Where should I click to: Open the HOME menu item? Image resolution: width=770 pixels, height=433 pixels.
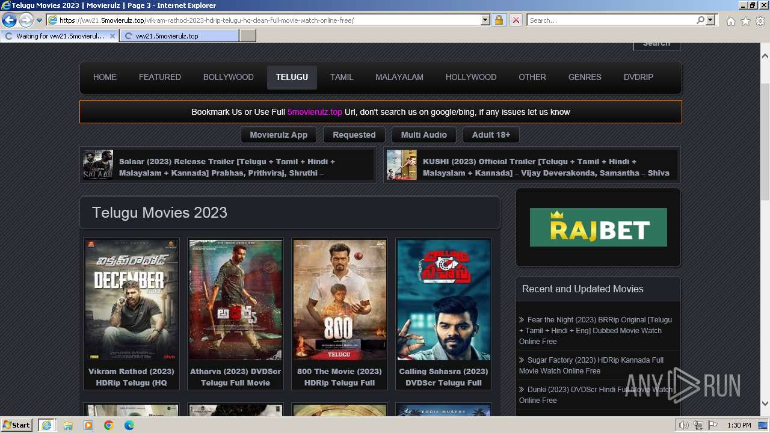pyautogui.click(x=105, y=77)
